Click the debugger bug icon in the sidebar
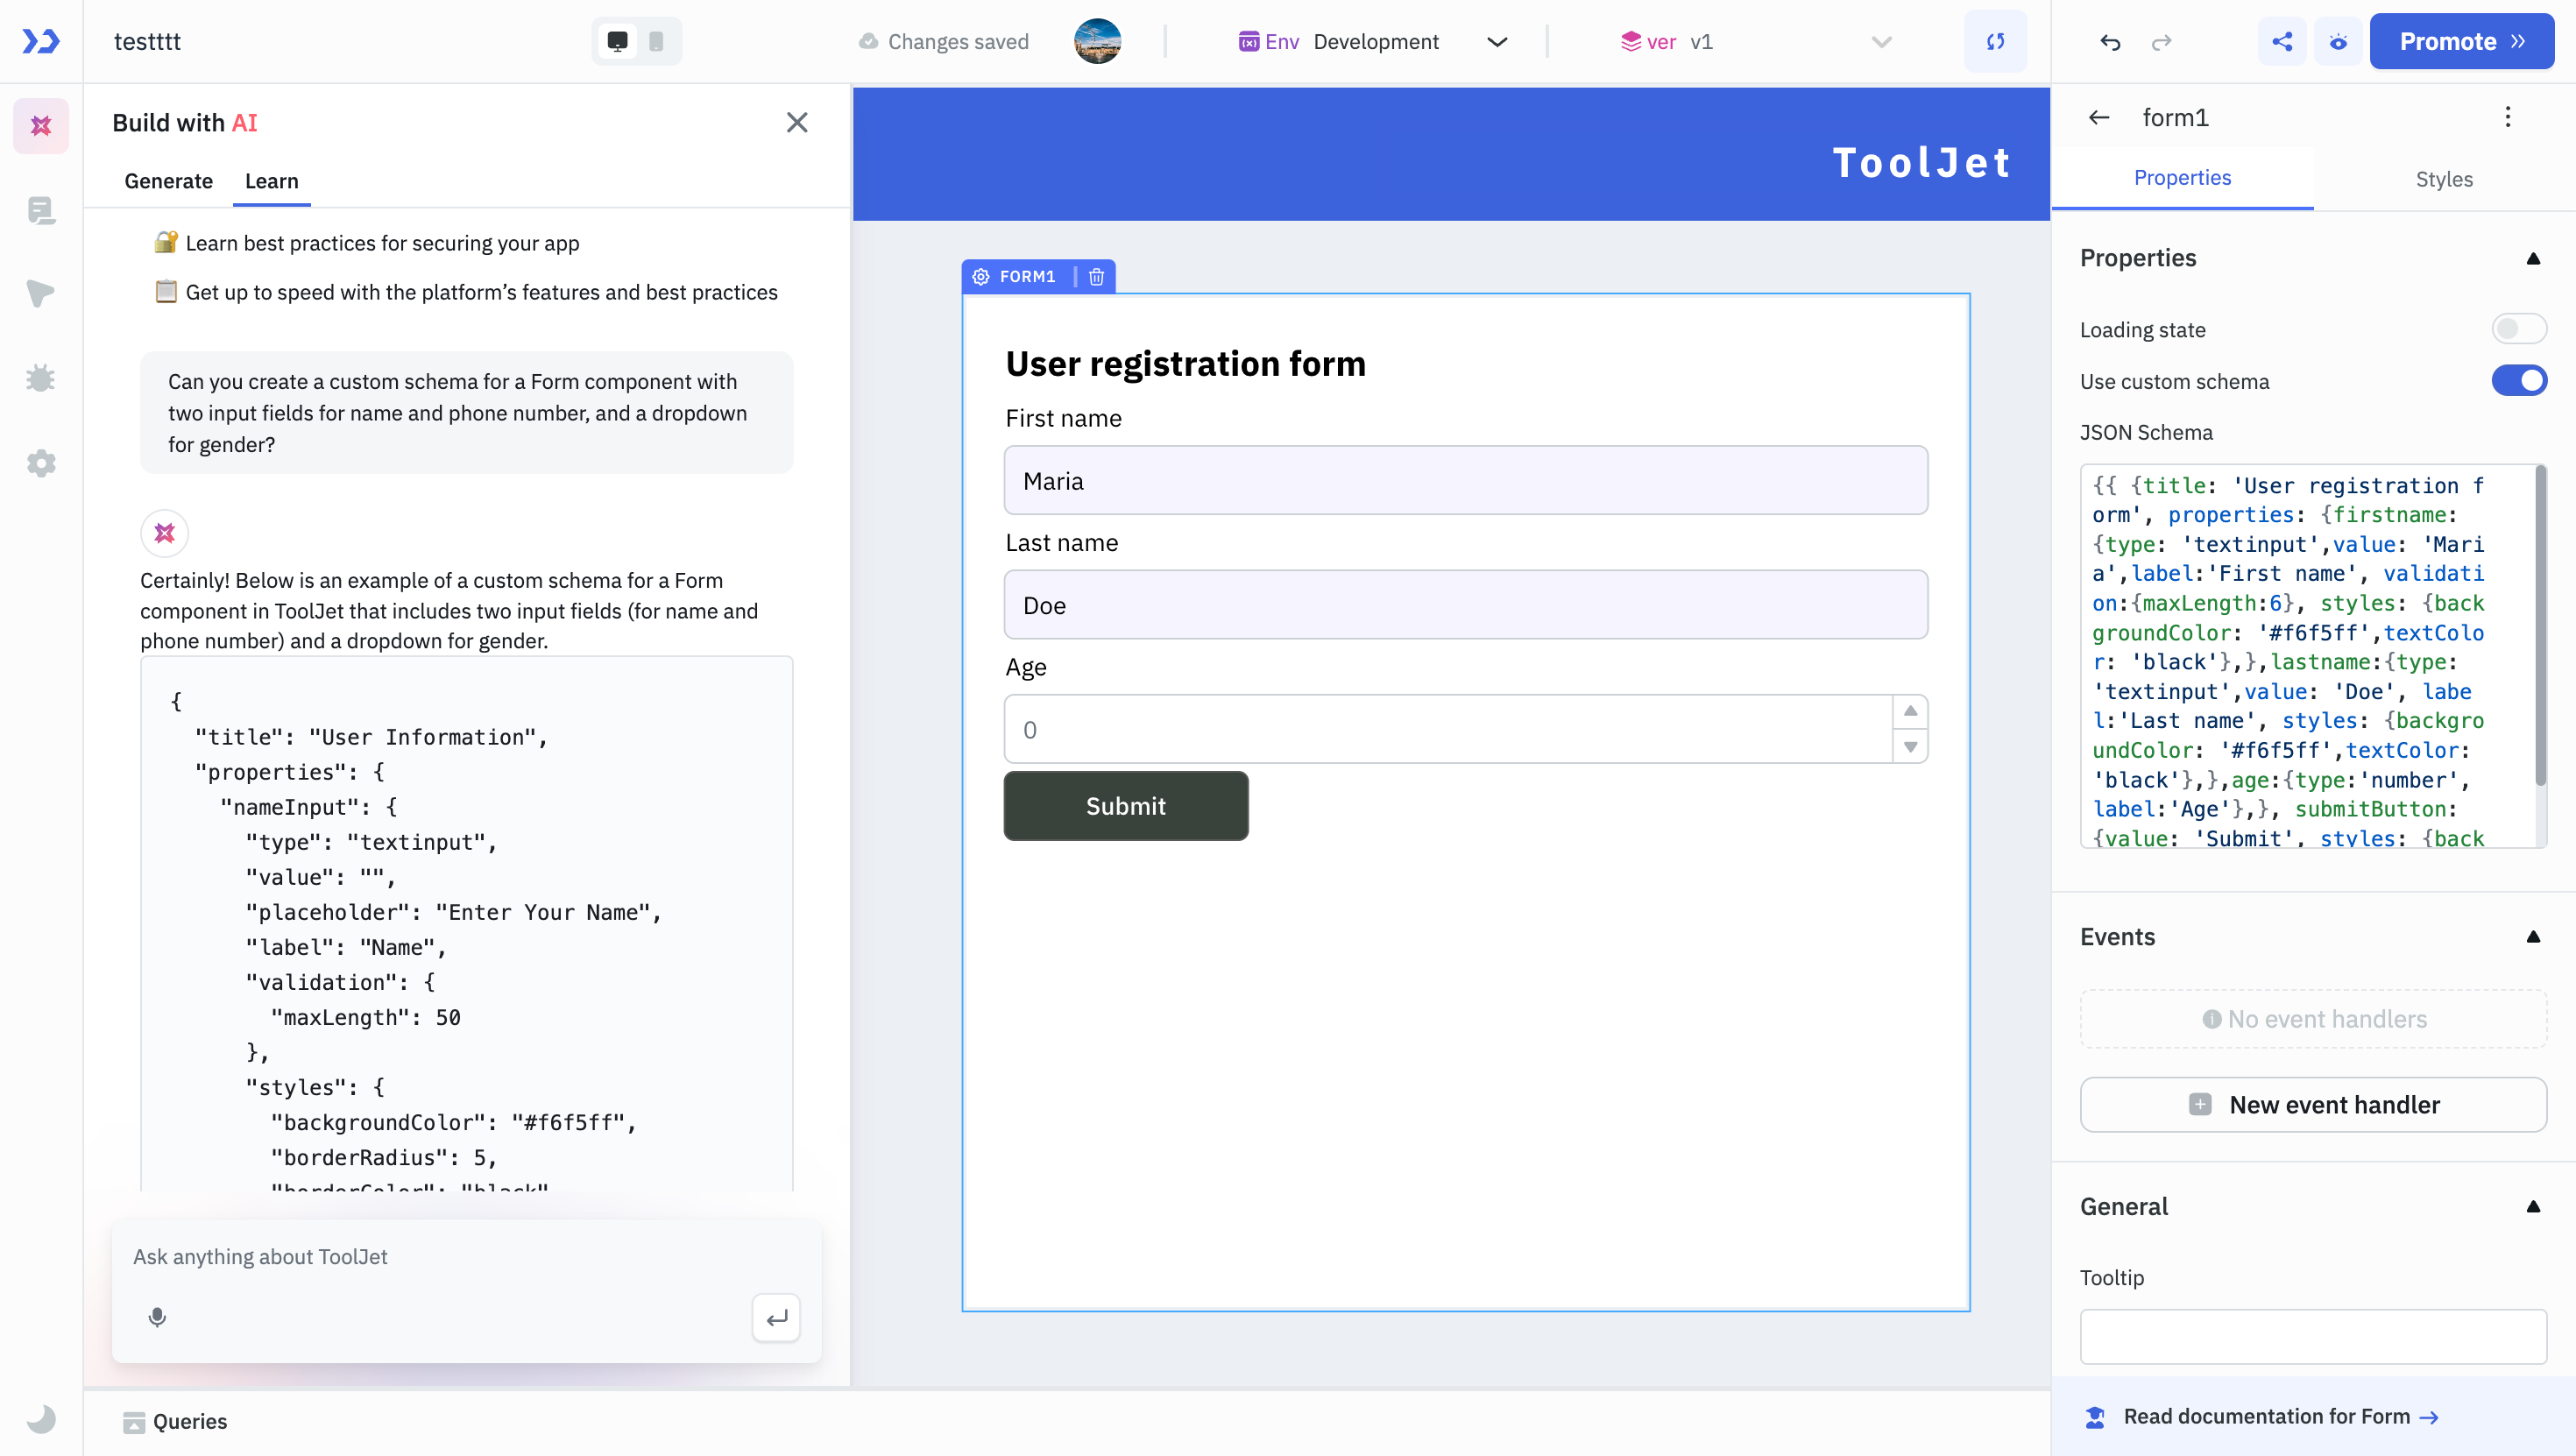The width and height of the screenshot is (2576, 1456). (41, 378)
